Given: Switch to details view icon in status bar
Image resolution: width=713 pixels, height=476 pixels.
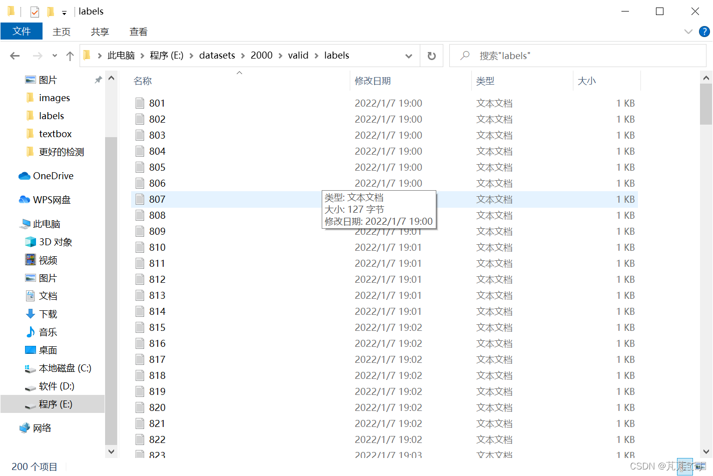Looking at the screenshot, I should tap(685, 466).
